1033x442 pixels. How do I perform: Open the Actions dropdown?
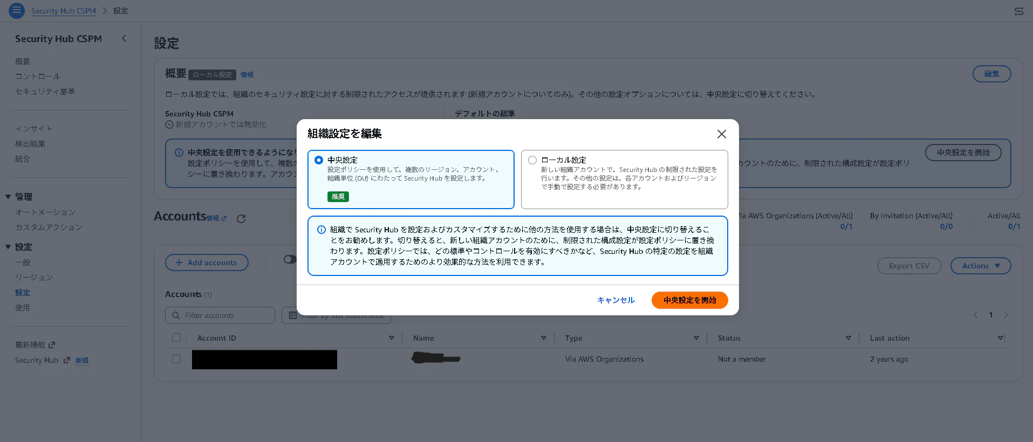(981, 266)
